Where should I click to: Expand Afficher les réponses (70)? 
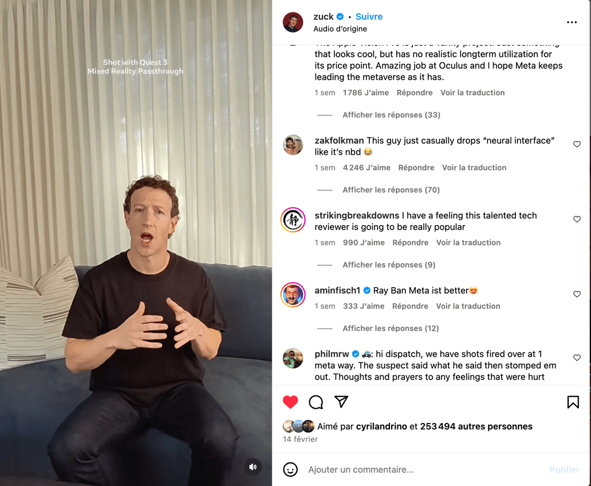pyautogui.click(x=391, y=190)
